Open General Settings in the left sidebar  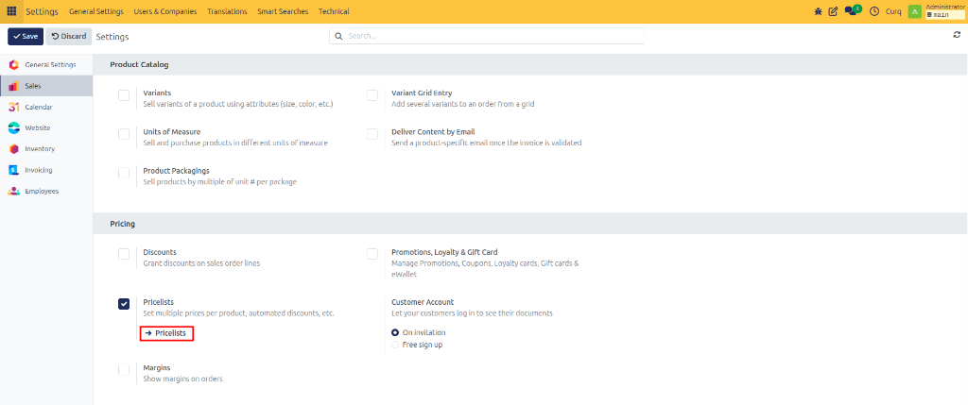pos(46,65)
